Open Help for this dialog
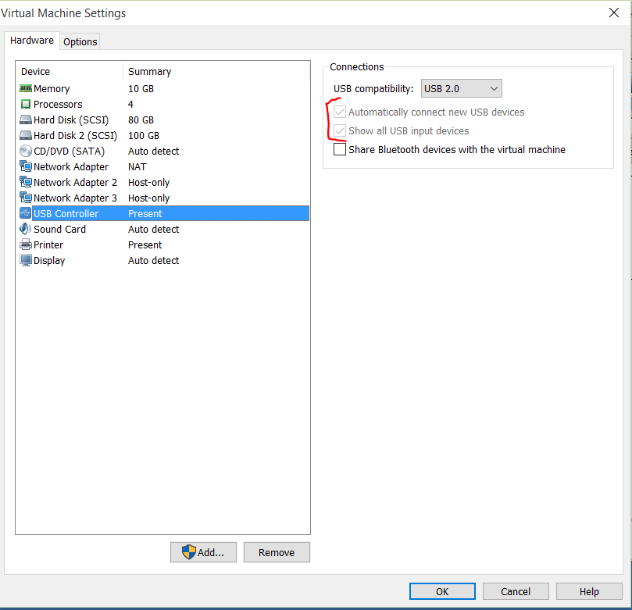The width and height of the screenshot is (632, 610). 589,591
